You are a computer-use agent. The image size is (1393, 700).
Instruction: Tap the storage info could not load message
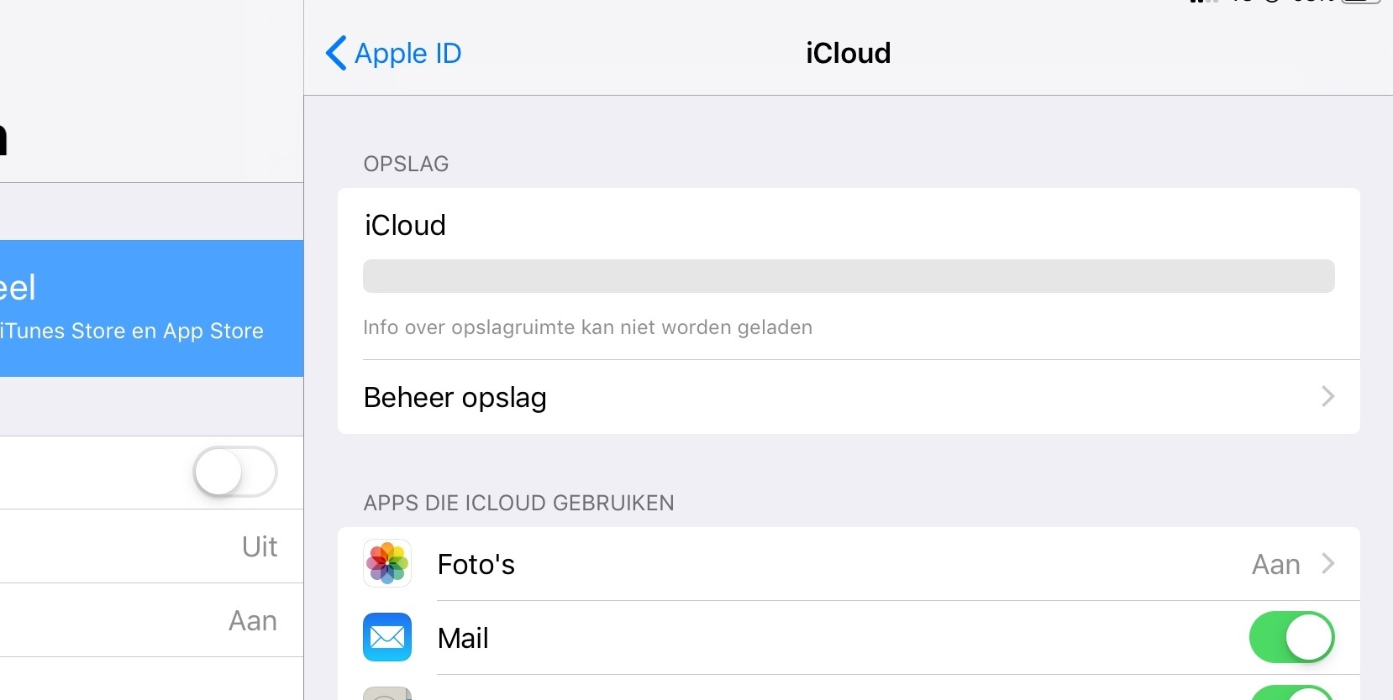pyautogui.click(x=587, y=327)
